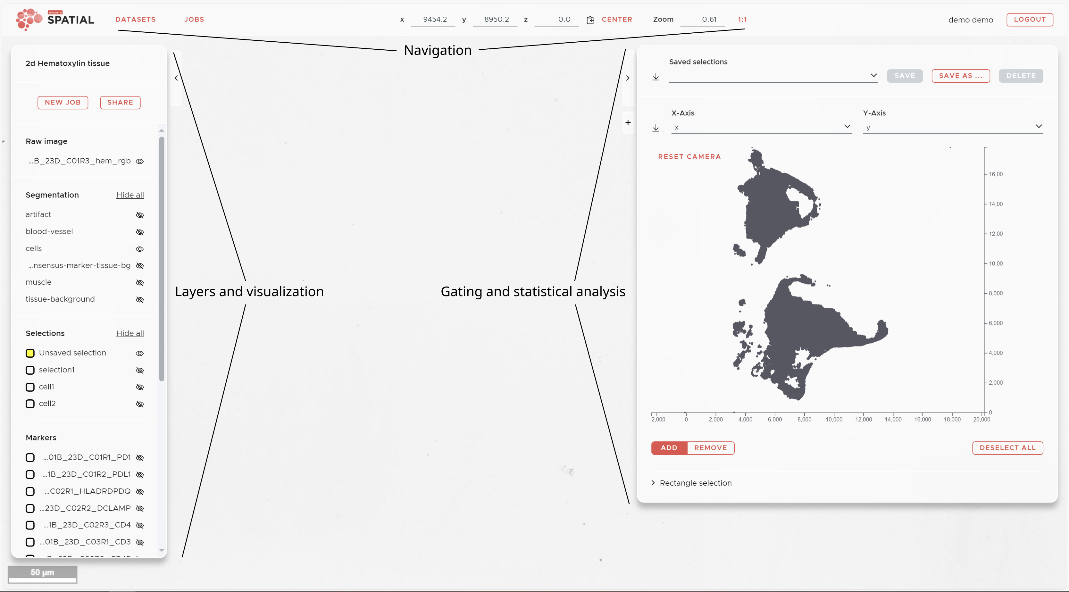This screenshot has width=1069, height=592.
Task: Switch the selection mode to REMOVE
Action: [710, 448]
